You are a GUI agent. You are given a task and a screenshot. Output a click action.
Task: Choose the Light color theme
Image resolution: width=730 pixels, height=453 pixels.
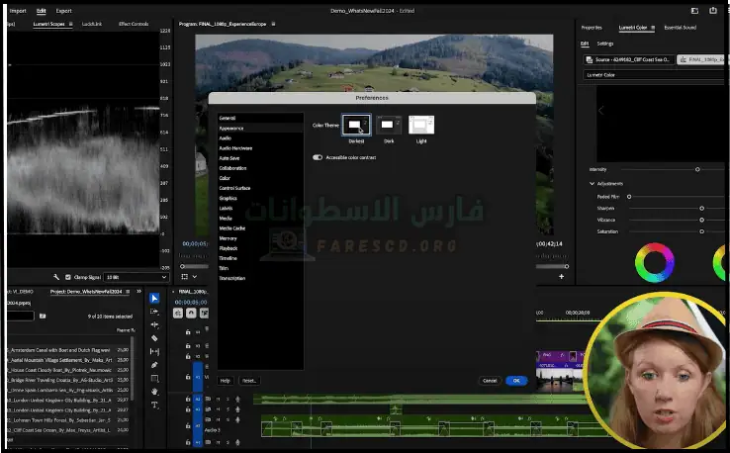coord(421,125)
